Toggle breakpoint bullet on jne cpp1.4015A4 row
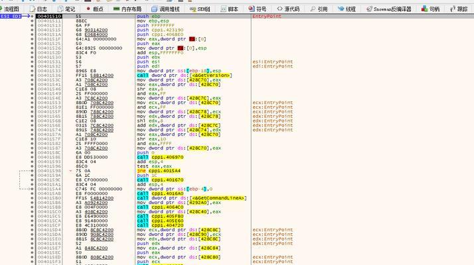 [32, 170]
